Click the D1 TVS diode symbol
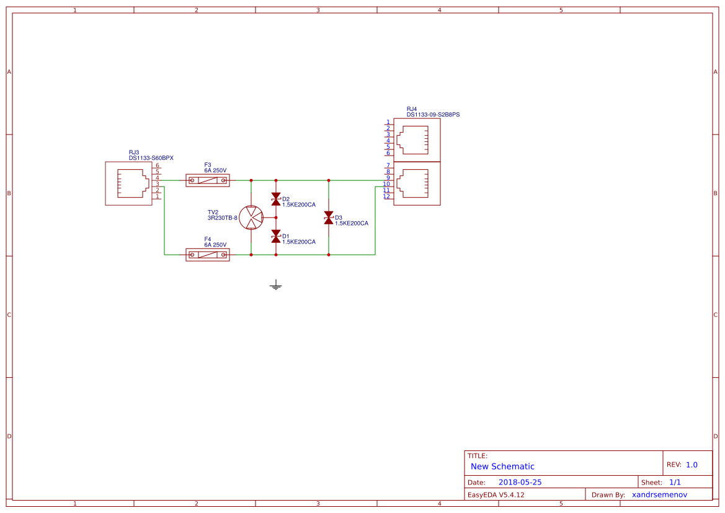The height and width of the screenshot is (513, 725). pos(275,235)
